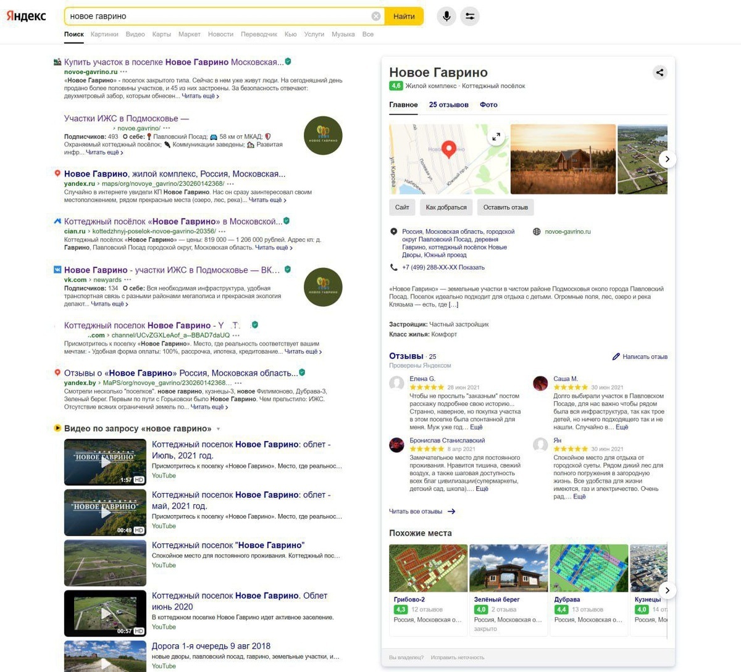Expand place description via [...] text

click(x=453, y=304)
